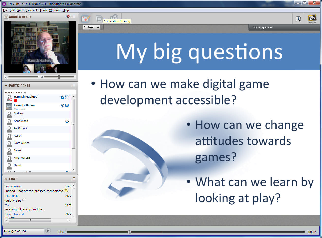Collapse the Chat panel
The width and height of the screenshot is (322, 238).
6,179
